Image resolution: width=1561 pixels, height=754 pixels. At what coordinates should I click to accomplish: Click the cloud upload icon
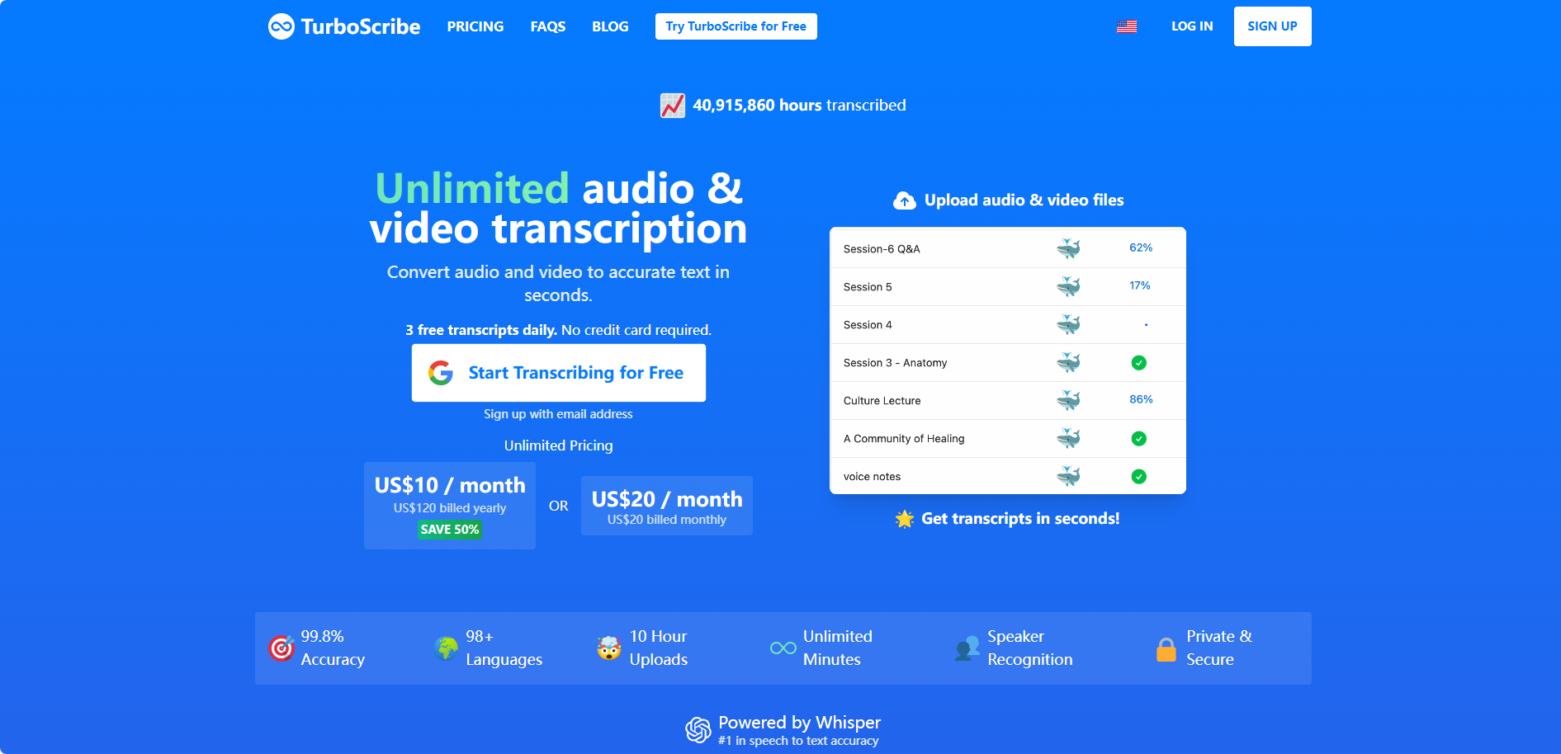click(905, 200)
